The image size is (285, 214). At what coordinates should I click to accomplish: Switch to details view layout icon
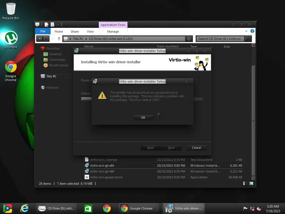(245, 183)
